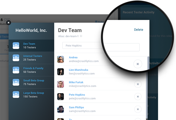Click Lien Mamitsuka's avatar photo

[x=60, y=72]
